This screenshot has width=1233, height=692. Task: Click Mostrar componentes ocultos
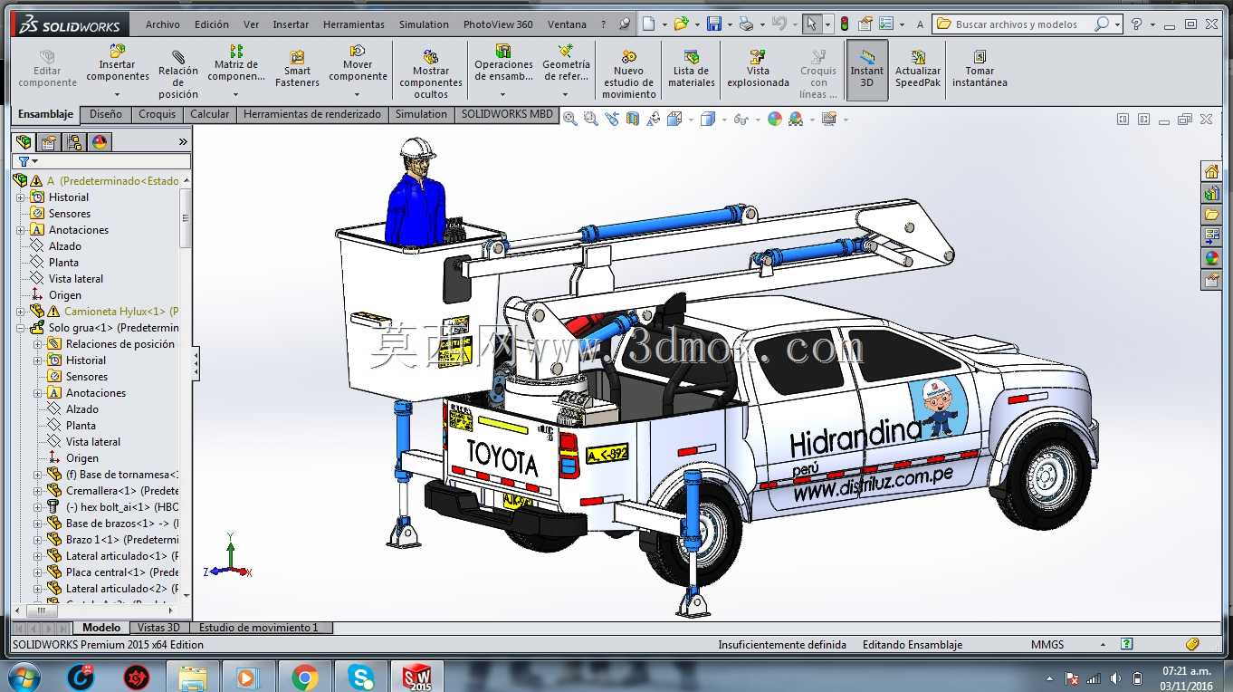click(431, 75)
